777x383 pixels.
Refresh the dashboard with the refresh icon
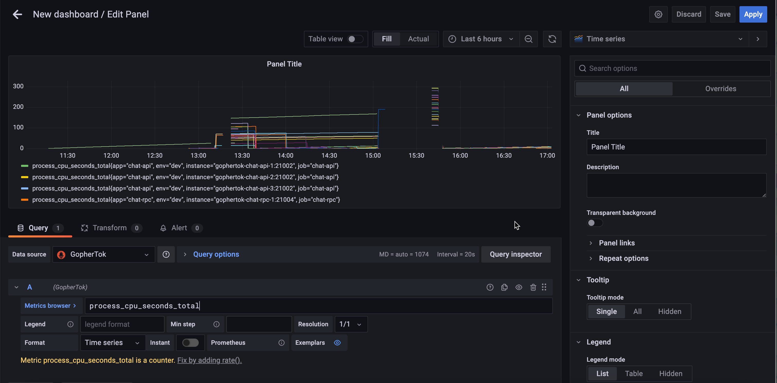(552, 39)
